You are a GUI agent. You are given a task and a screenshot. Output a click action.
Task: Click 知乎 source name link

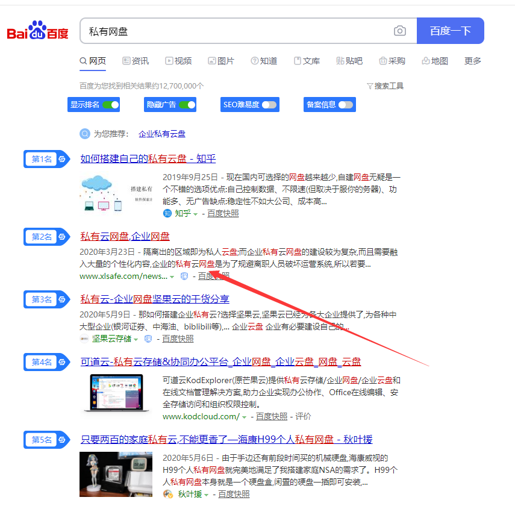click(183, 214)
